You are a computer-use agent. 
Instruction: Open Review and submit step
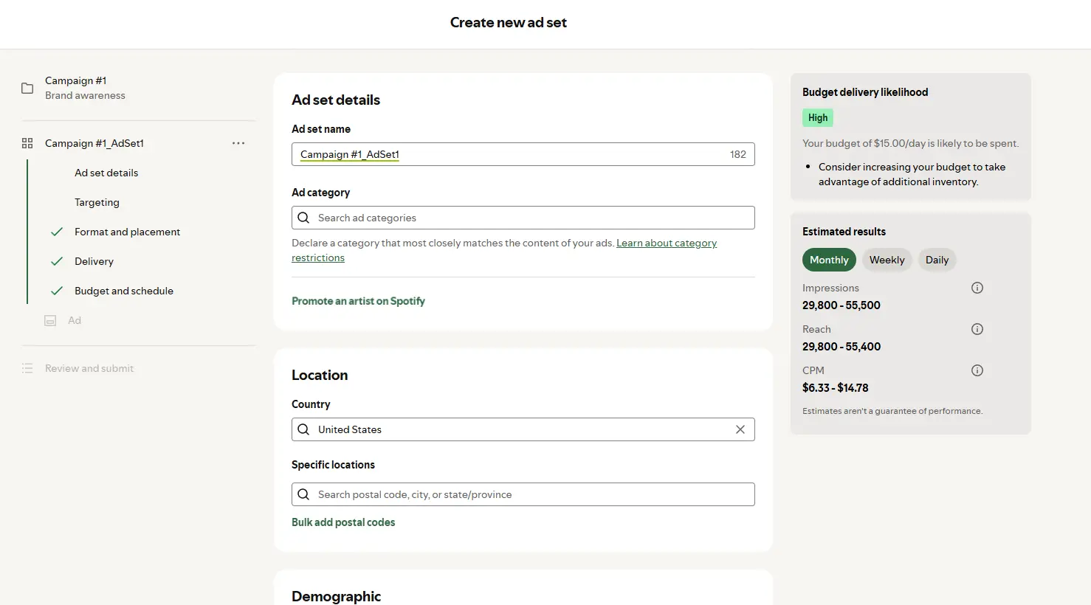click(x=89, y=368)
